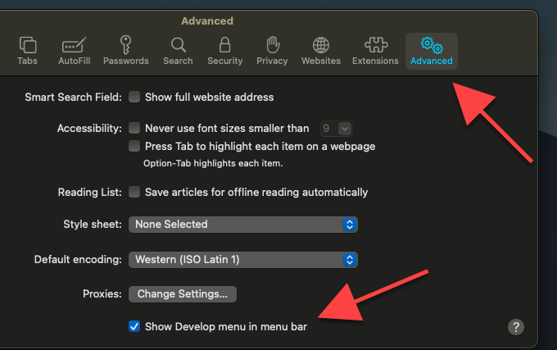The image size is (557, 350).
Task: Click the Option-Tab highlights each item text
Action: tap(213, 163)
